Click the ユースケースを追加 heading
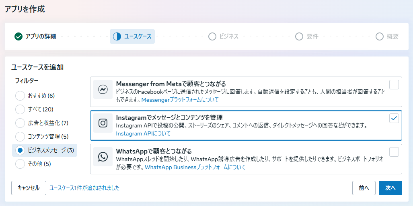 37,67
